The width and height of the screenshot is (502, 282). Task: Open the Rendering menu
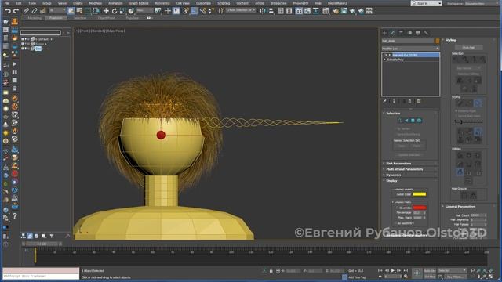pos(162,3)
